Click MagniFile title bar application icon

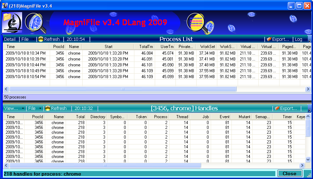[x=4, y=6]
